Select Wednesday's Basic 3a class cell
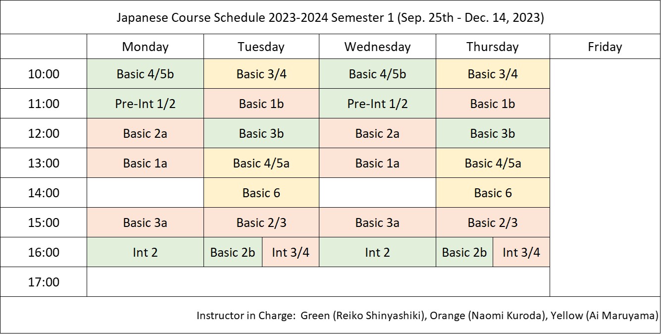Viewport: 661px width, 334px height. 377,223
